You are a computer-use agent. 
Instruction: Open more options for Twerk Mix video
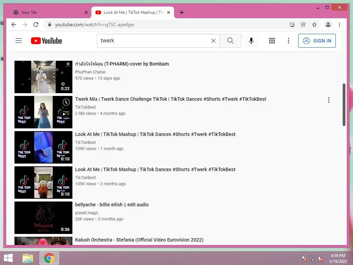329,100
